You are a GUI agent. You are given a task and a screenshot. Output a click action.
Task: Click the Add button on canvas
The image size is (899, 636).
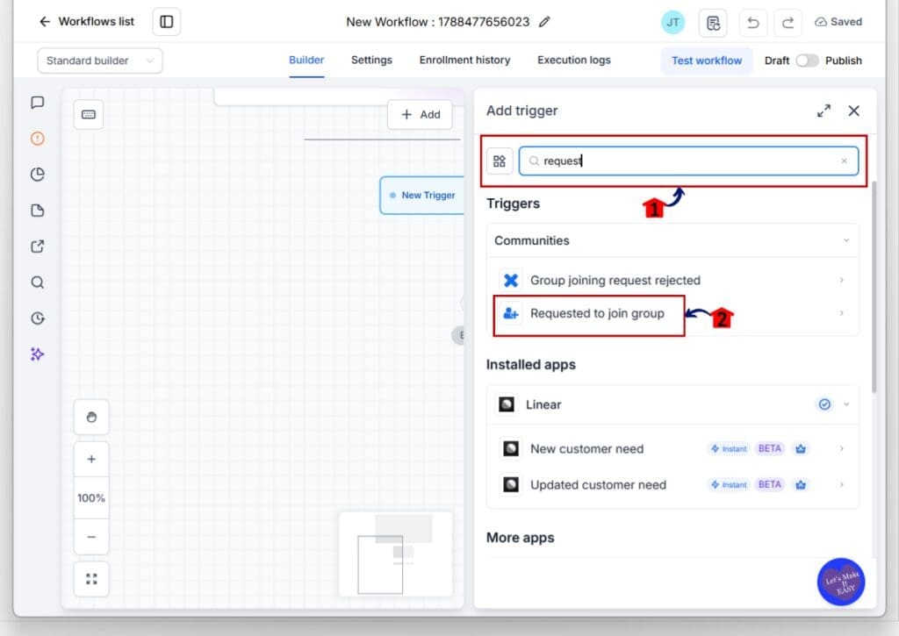pyautogui.click(x=421, y=115)
